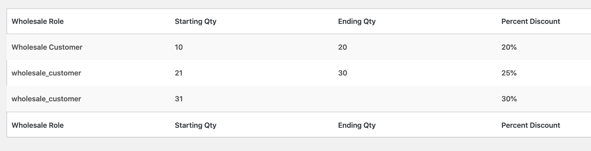Select the "Starting Qty" label in the table footer

(195, 126)
